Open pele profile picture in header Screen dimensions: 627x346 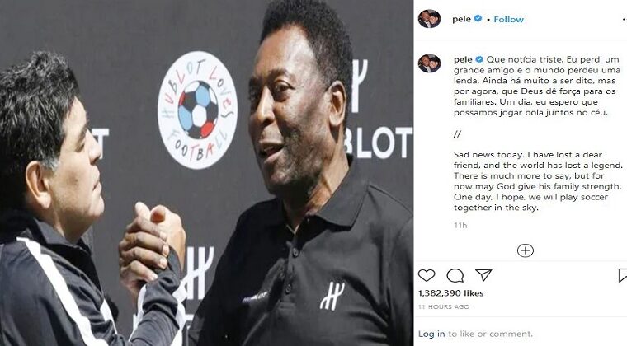tap(430, 19)
